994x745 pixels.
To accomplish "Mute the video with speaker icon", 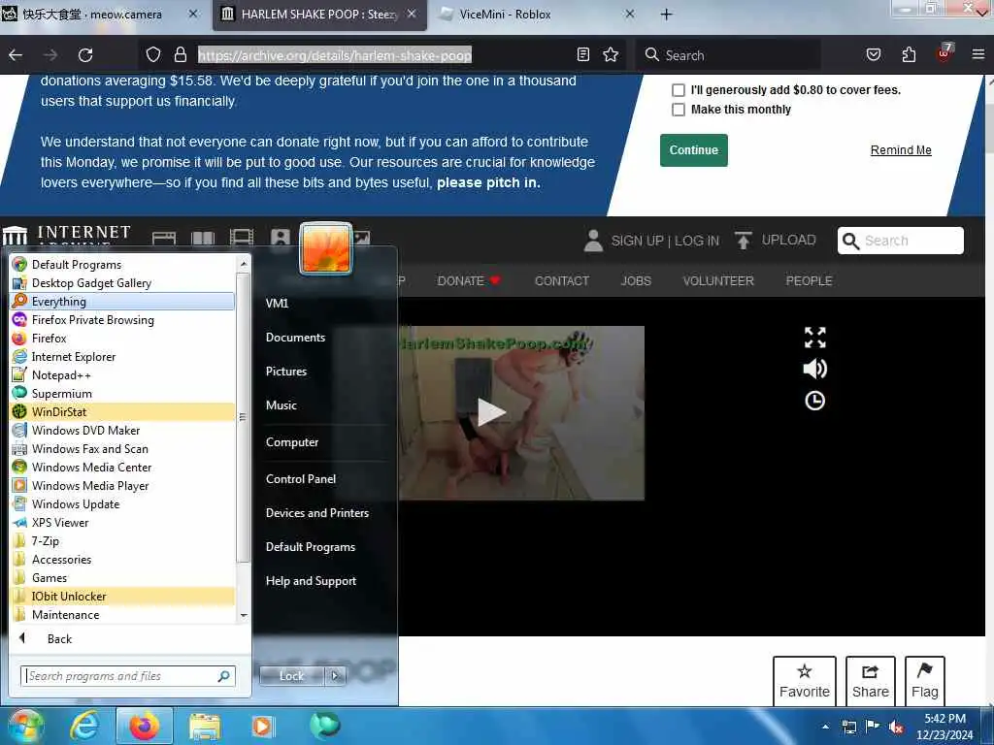I will 814,369.
